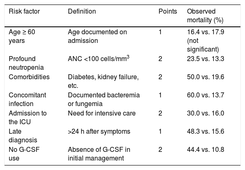The width and height of the screenshot is (245, 170).
Task: Click the 50.0 vs. 19.6 mortality value
Action: click(205, 77)
